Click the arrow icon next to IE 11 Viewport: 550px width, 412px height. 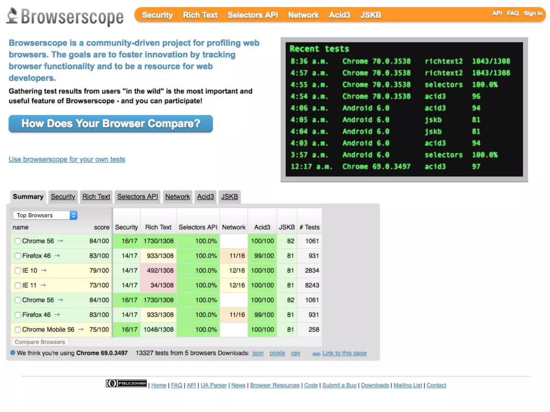pos(43,285)
